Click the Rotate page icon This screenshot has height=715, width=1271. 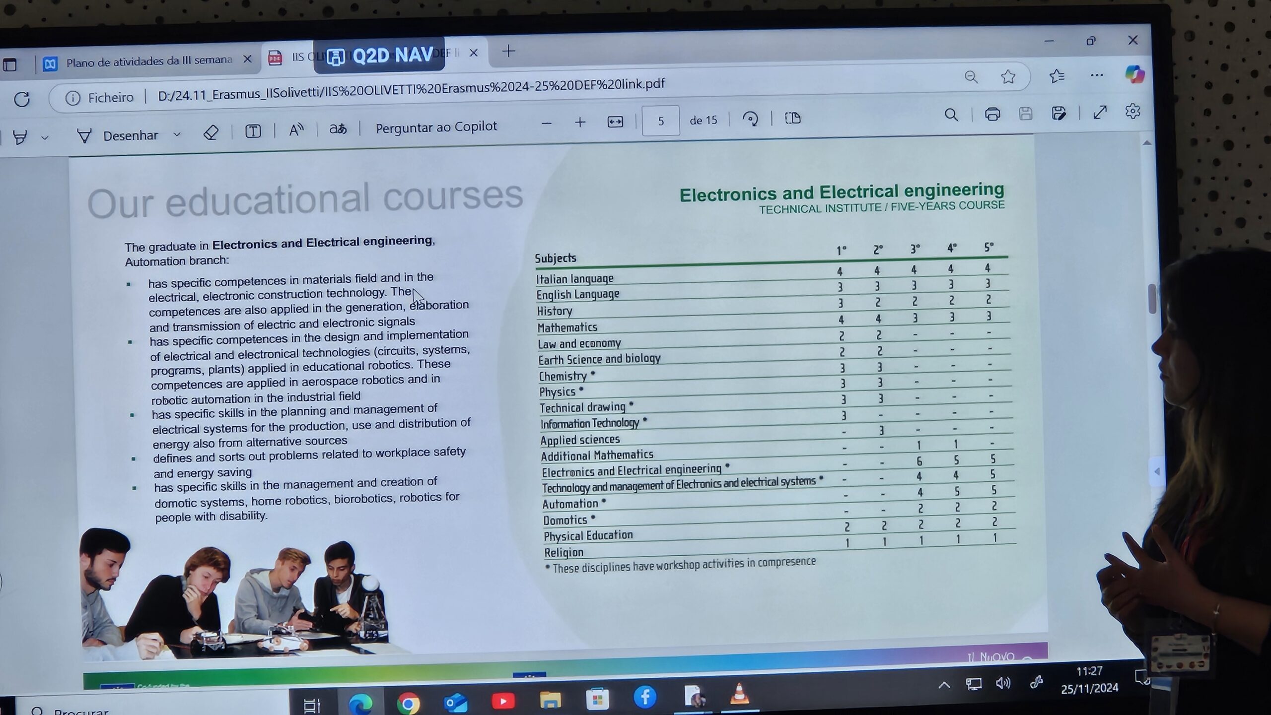tap(750, 119)
